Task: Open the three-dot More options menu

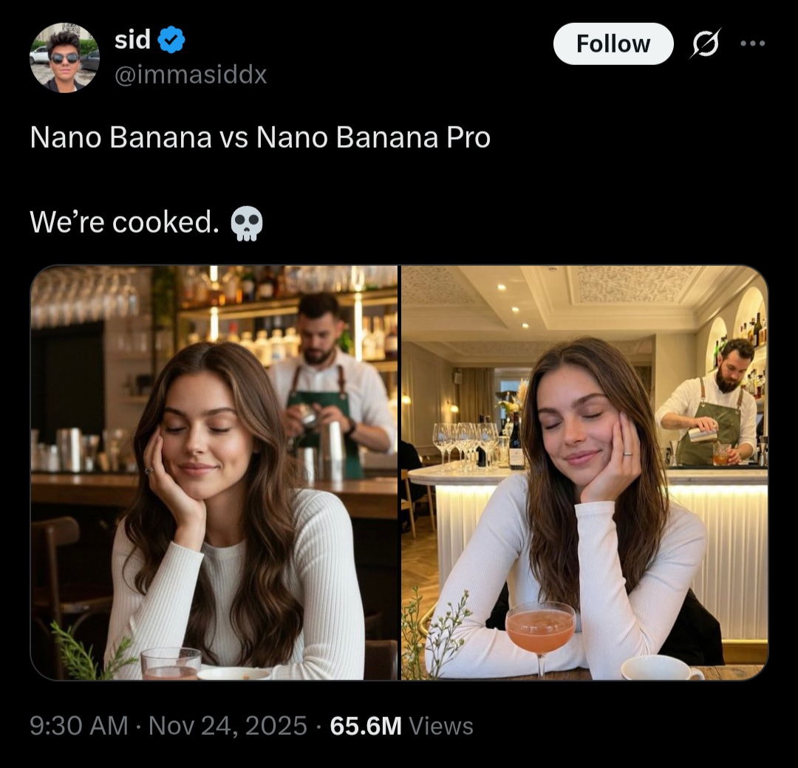Action: point(752,44)
